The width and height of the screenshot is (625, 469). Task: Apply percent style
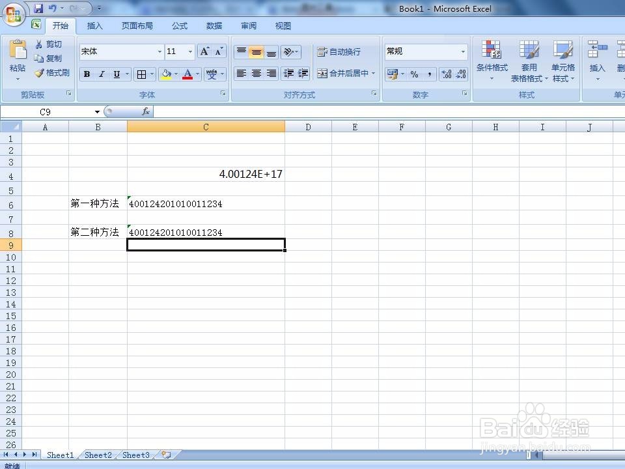415,74
